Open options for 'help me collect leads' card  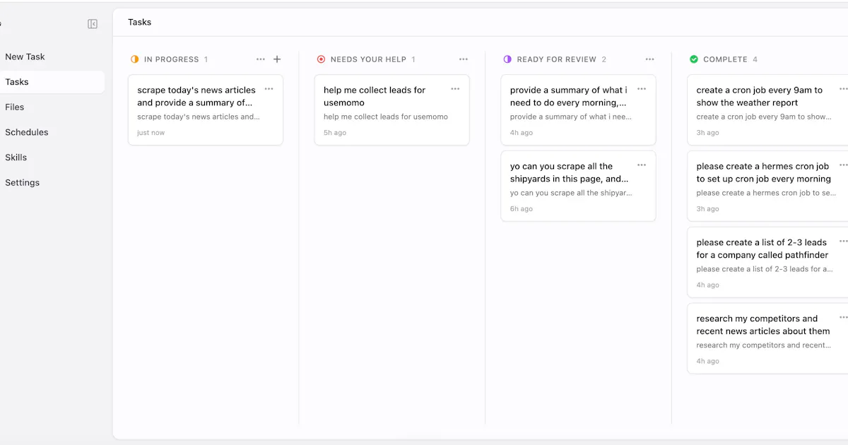tap(455, 89)
